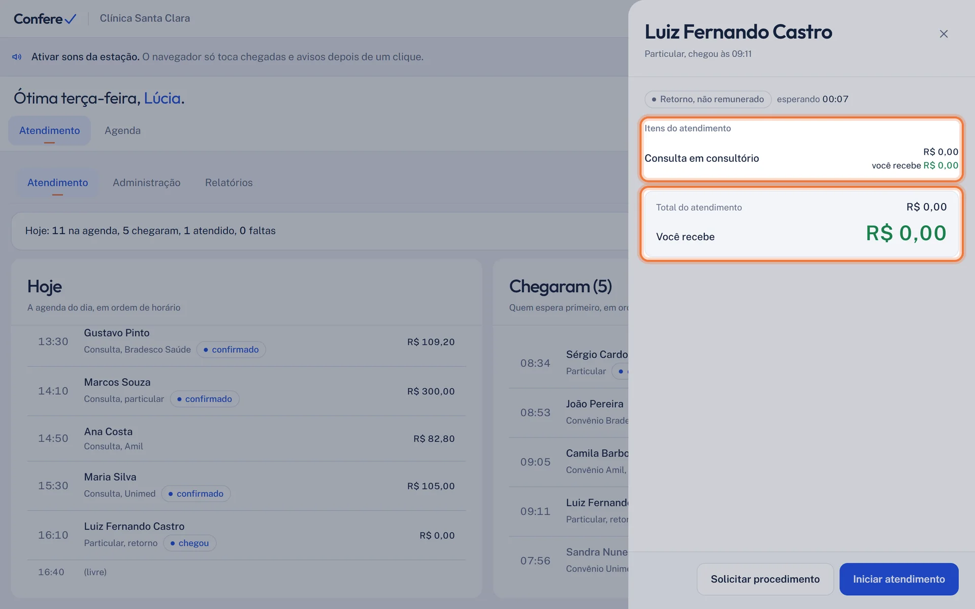Screen dimensions: 975x609
Task: Click the large Você recebe R$ 0,00 amount
Action: (906, 233)
